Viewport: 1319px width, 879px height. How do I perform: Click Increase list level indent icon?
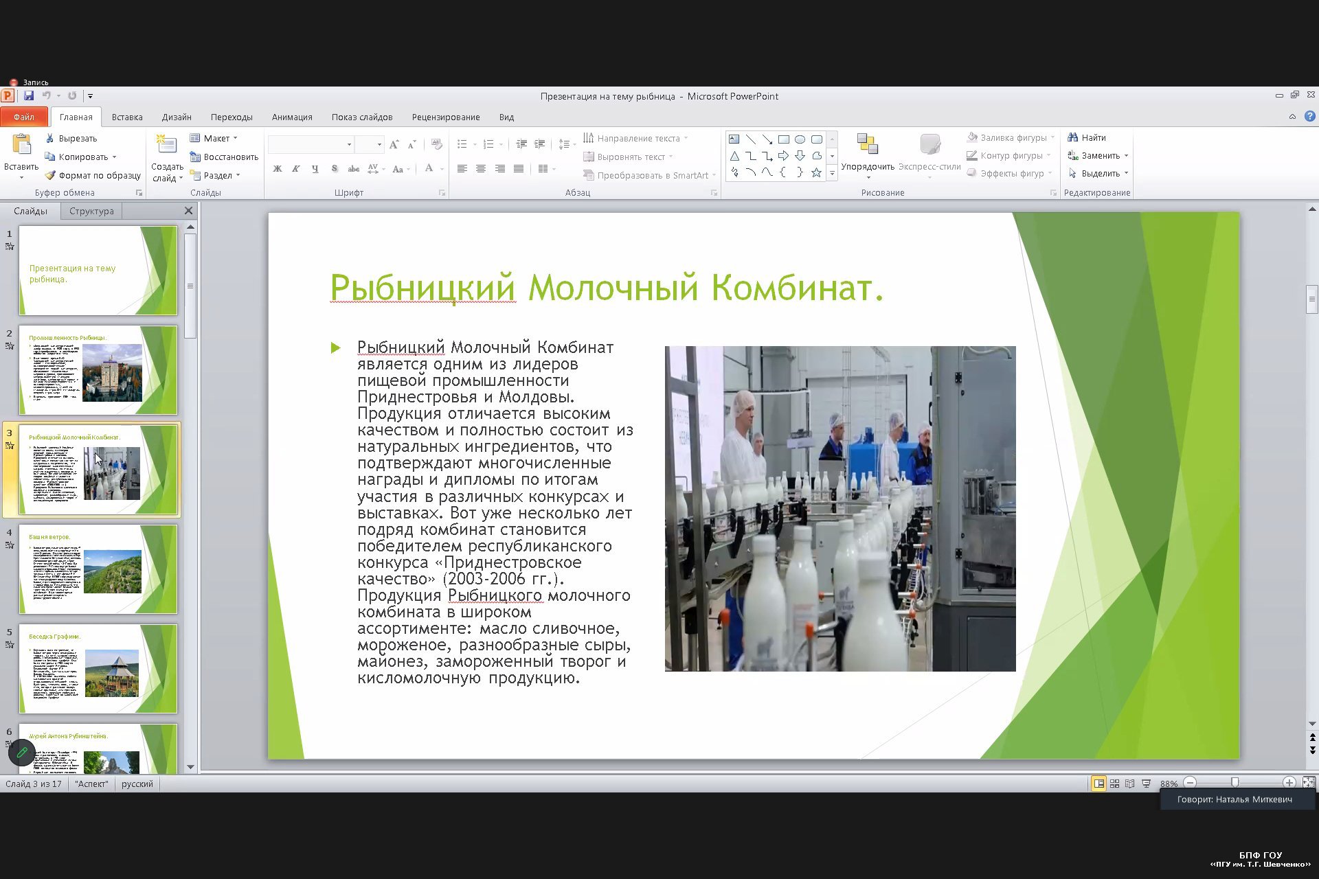539,144
